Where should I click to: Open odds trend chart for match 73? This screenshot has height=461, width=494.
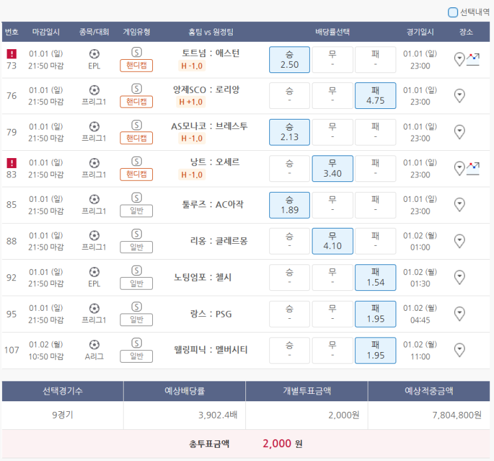point(473,60)
